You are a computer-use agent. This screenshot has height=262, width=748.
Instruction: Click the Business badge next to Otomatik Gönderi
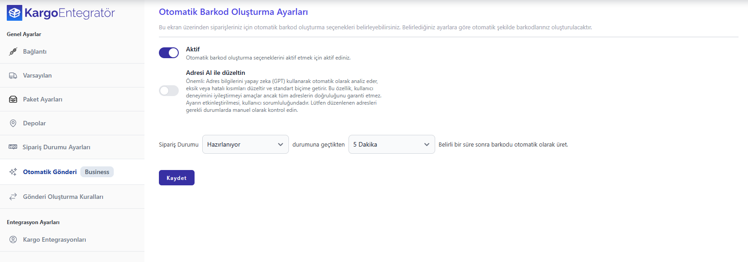[97, 172]
